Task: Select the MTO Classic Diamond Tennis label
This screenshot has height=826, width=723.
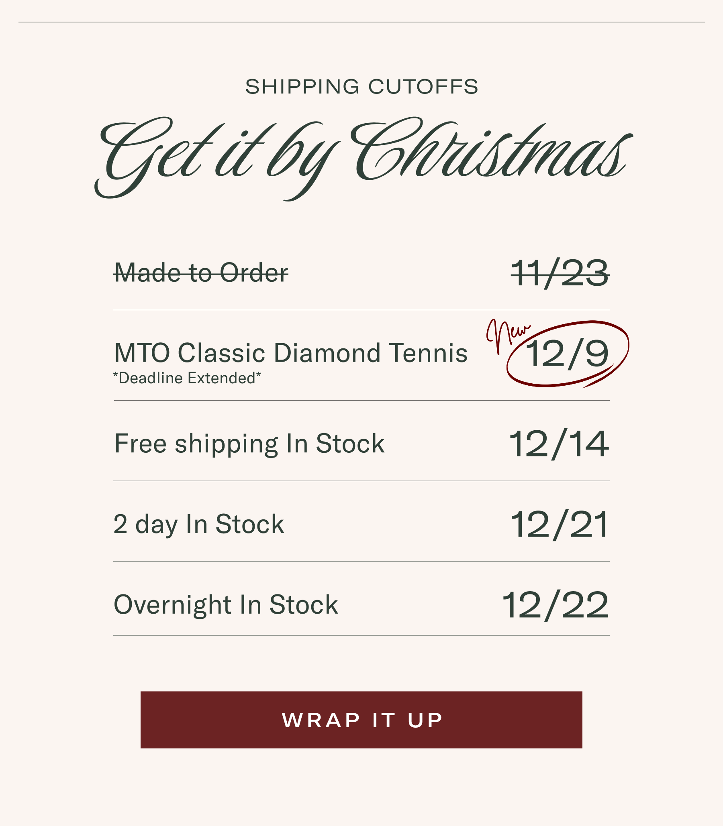Action: click(x=290, y=353)
